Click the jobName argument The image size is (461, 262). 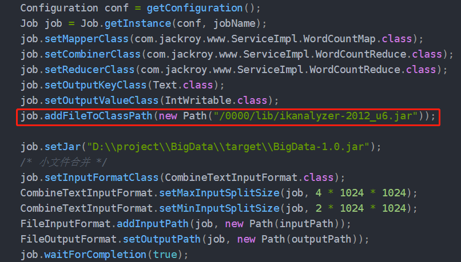tap(235, 23)
